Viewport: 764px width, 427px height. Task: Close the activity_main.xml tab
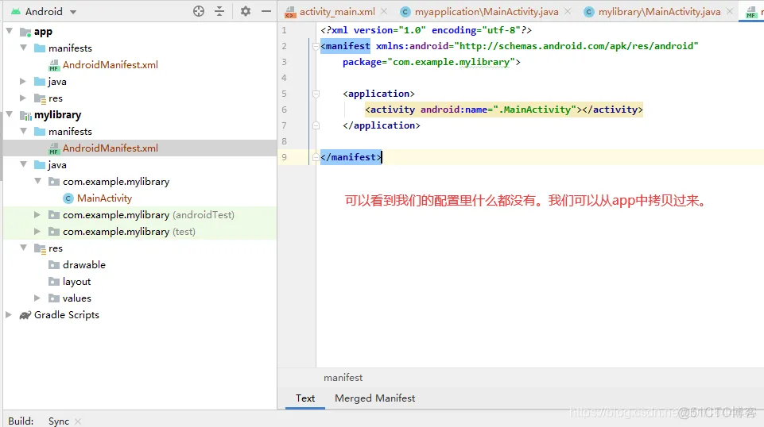tap(384, 11)
